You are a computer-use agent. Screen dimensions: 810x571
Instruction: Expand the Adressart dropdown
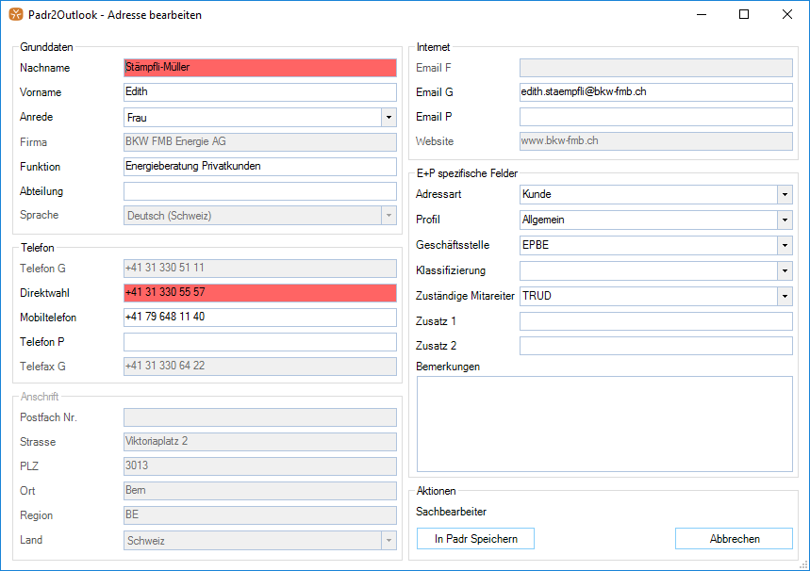pyautogui.click(x=785, y=195)
